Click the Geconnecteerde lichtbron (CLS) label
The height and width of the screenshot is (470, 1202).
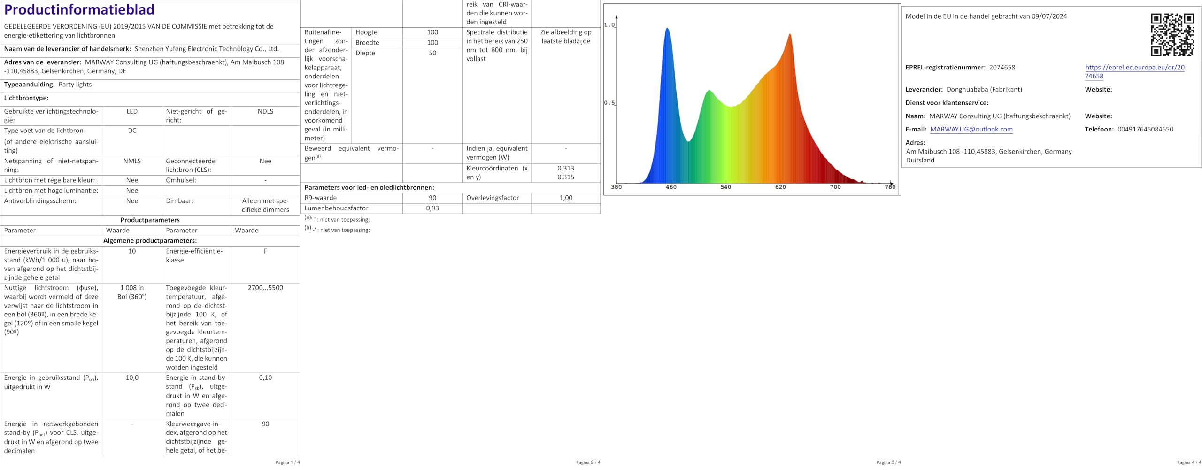pos(191,165)
